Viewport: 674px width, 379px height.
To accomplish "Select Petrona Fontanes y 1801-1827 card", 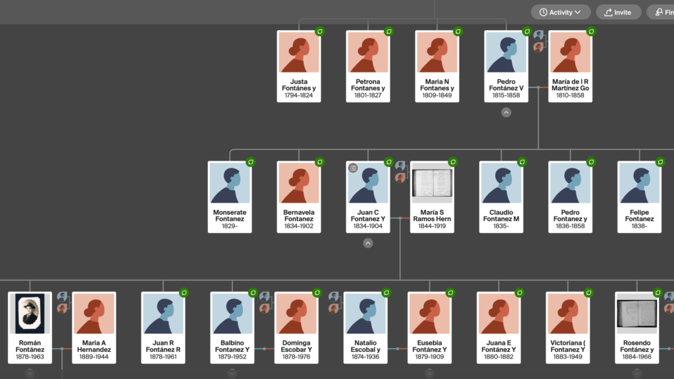I will pos(368,66).
